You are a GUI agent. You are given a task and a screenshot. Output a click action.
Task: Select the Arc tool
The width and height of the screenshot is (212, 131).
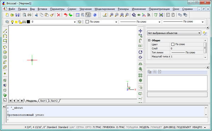[5, 47]
